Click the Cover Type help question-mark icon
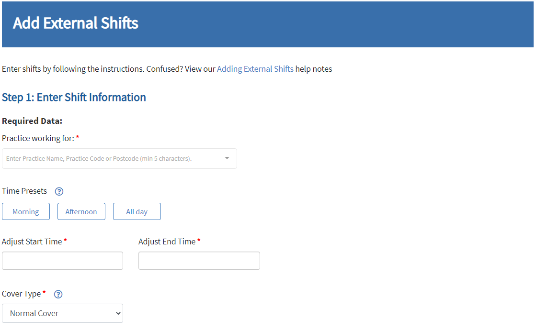 (58, 295)
